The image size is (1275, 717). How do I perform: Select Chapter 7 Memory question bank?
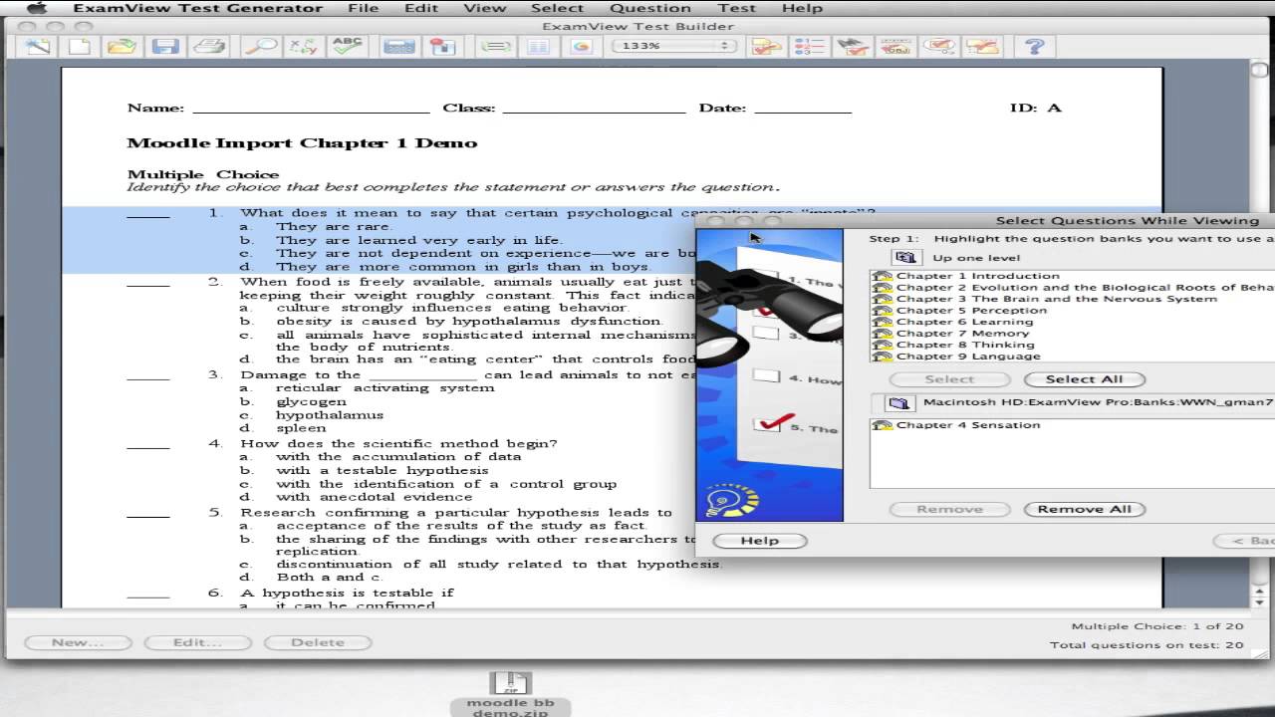click(x=951, y=334)
